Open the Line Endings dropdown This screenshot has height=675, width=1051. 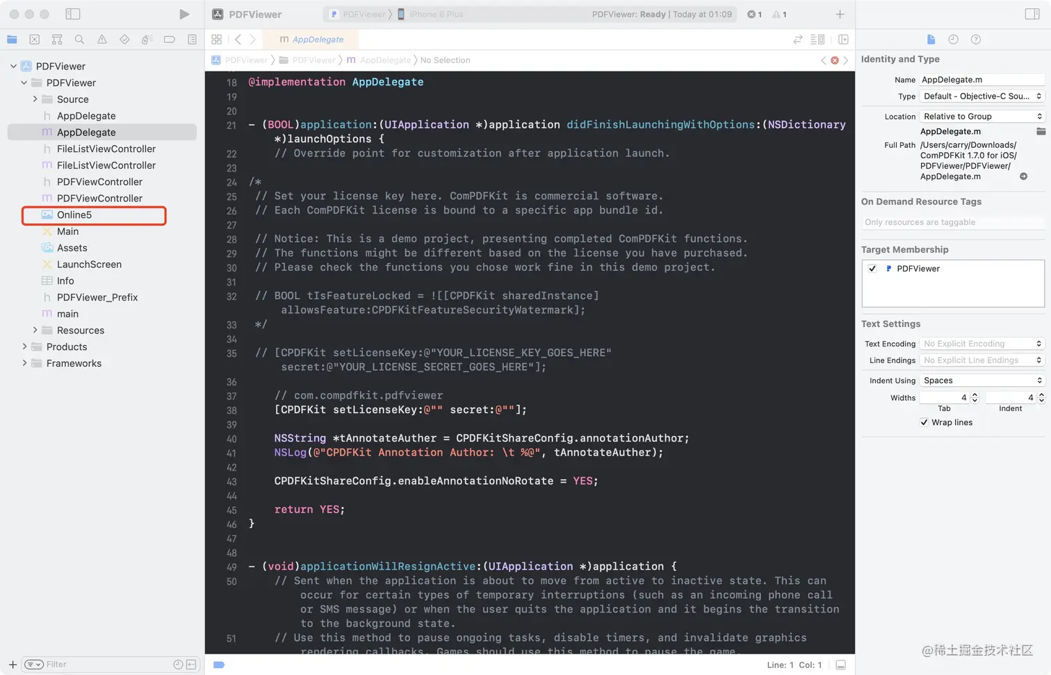point(982,360)
